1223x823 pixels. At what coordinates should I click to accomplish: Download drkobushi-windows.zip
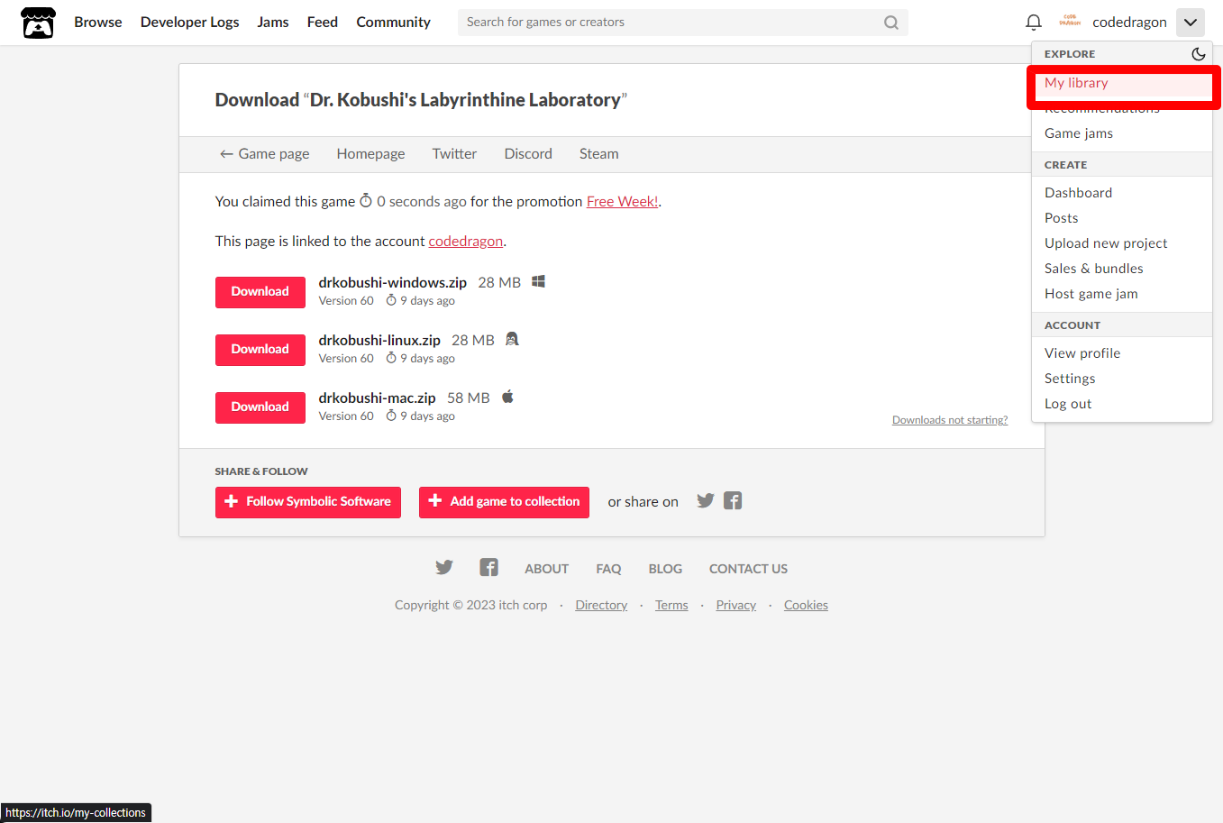(x=260, y=292)
